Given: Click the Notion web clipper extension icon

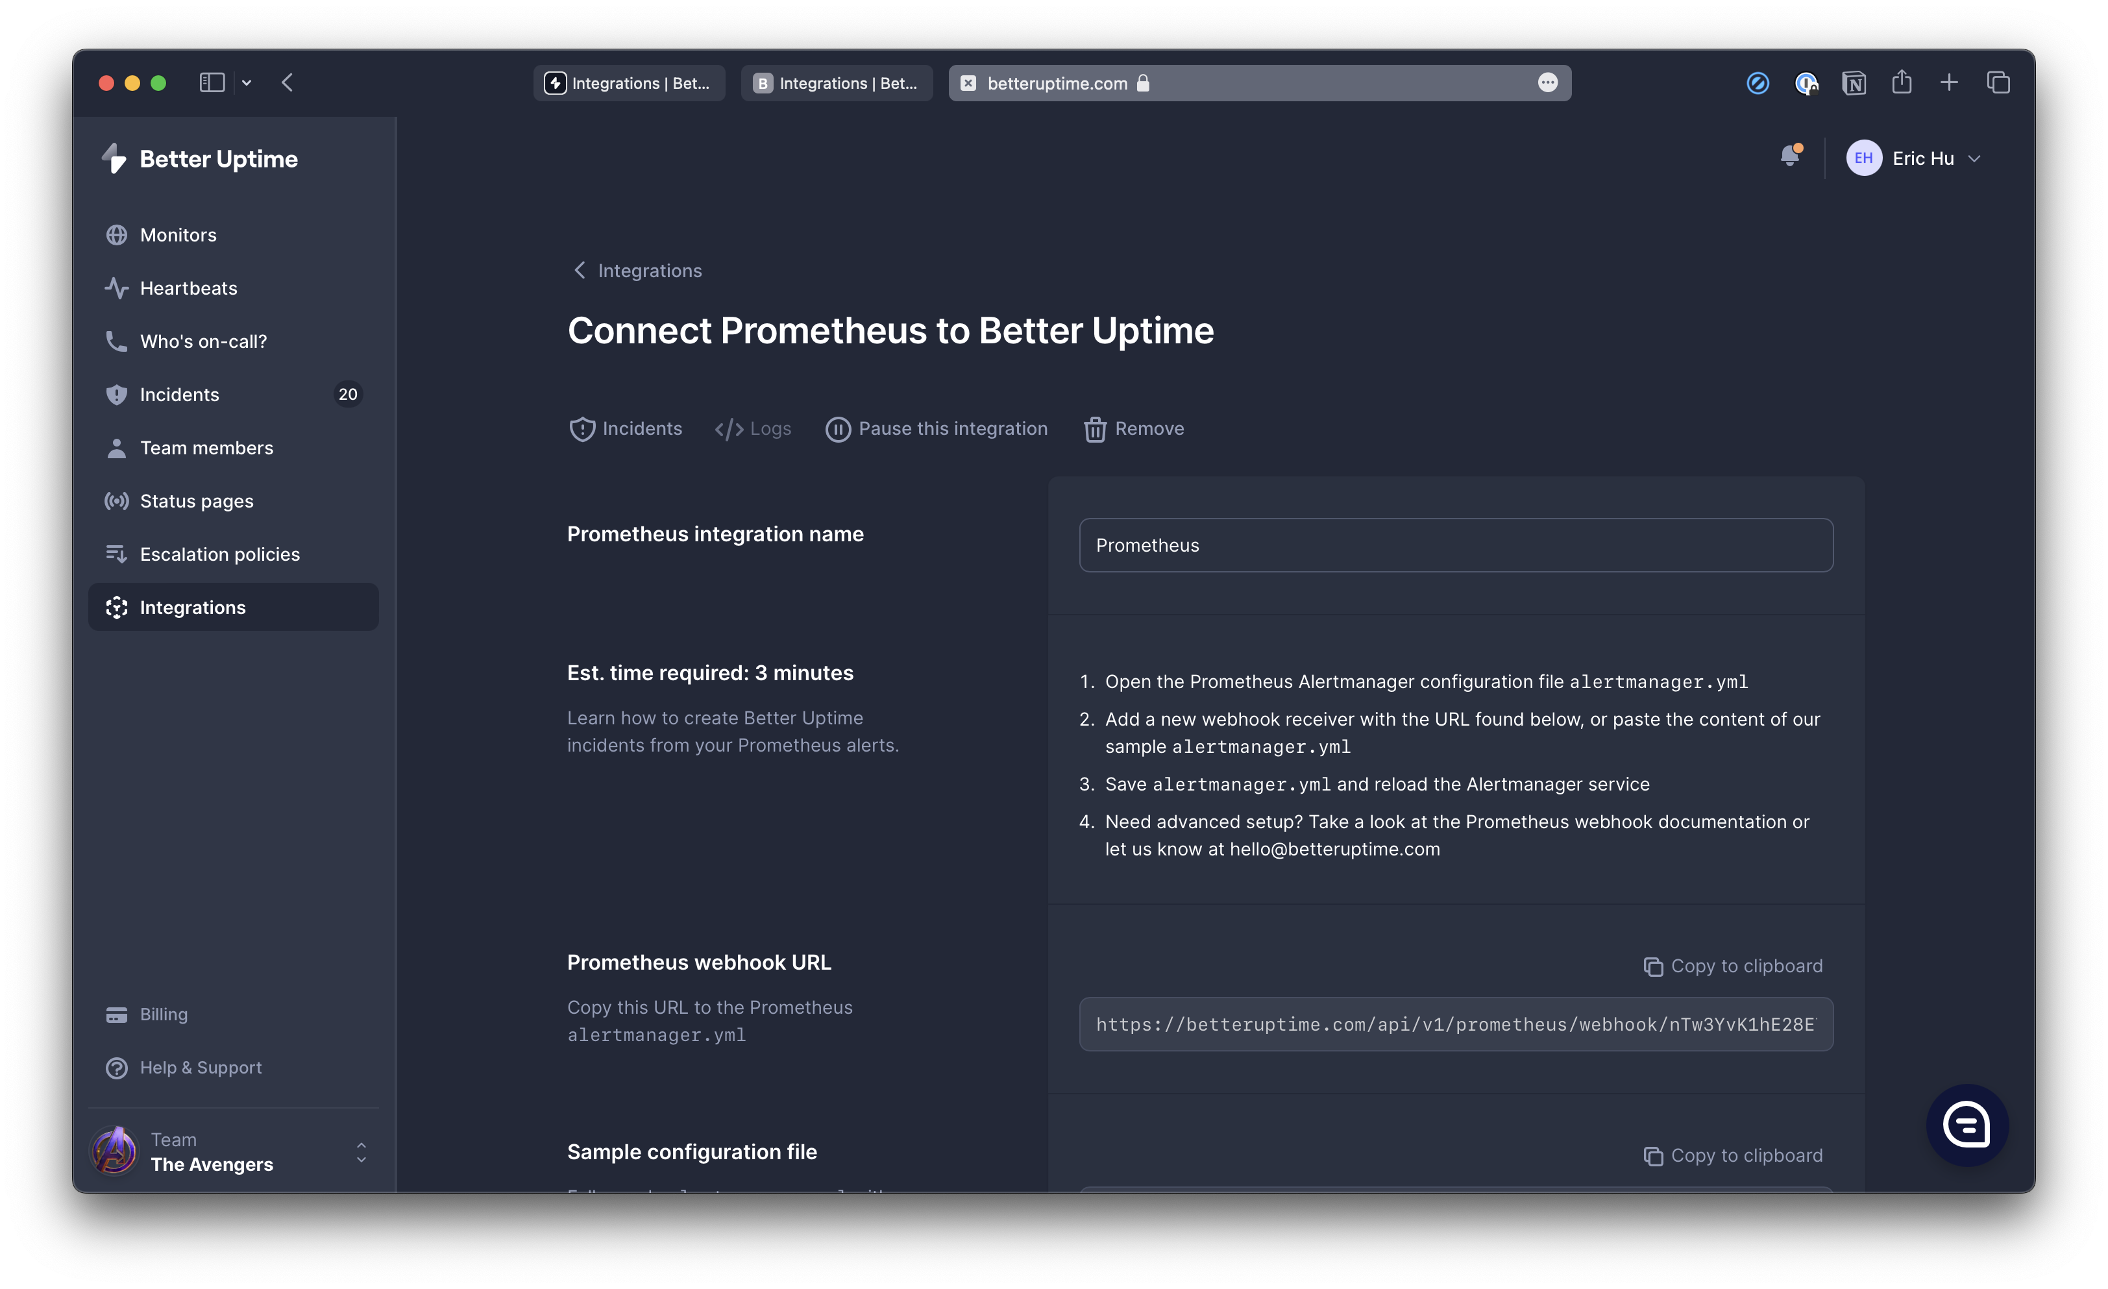Looking at the screenshot, I should coord(1853,83).
